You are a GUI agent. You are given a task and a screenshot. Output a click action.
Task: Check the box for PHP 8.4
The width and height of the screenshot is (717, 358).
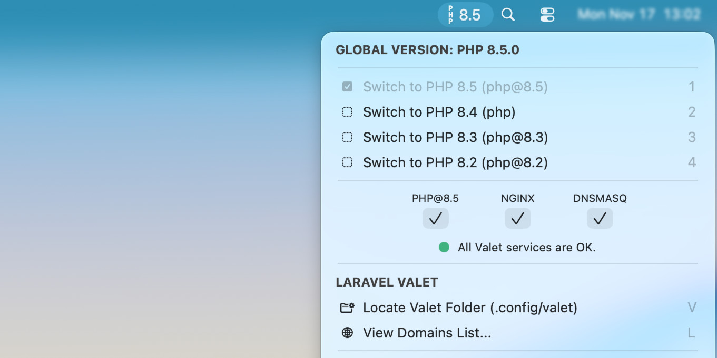pos(347,112)
